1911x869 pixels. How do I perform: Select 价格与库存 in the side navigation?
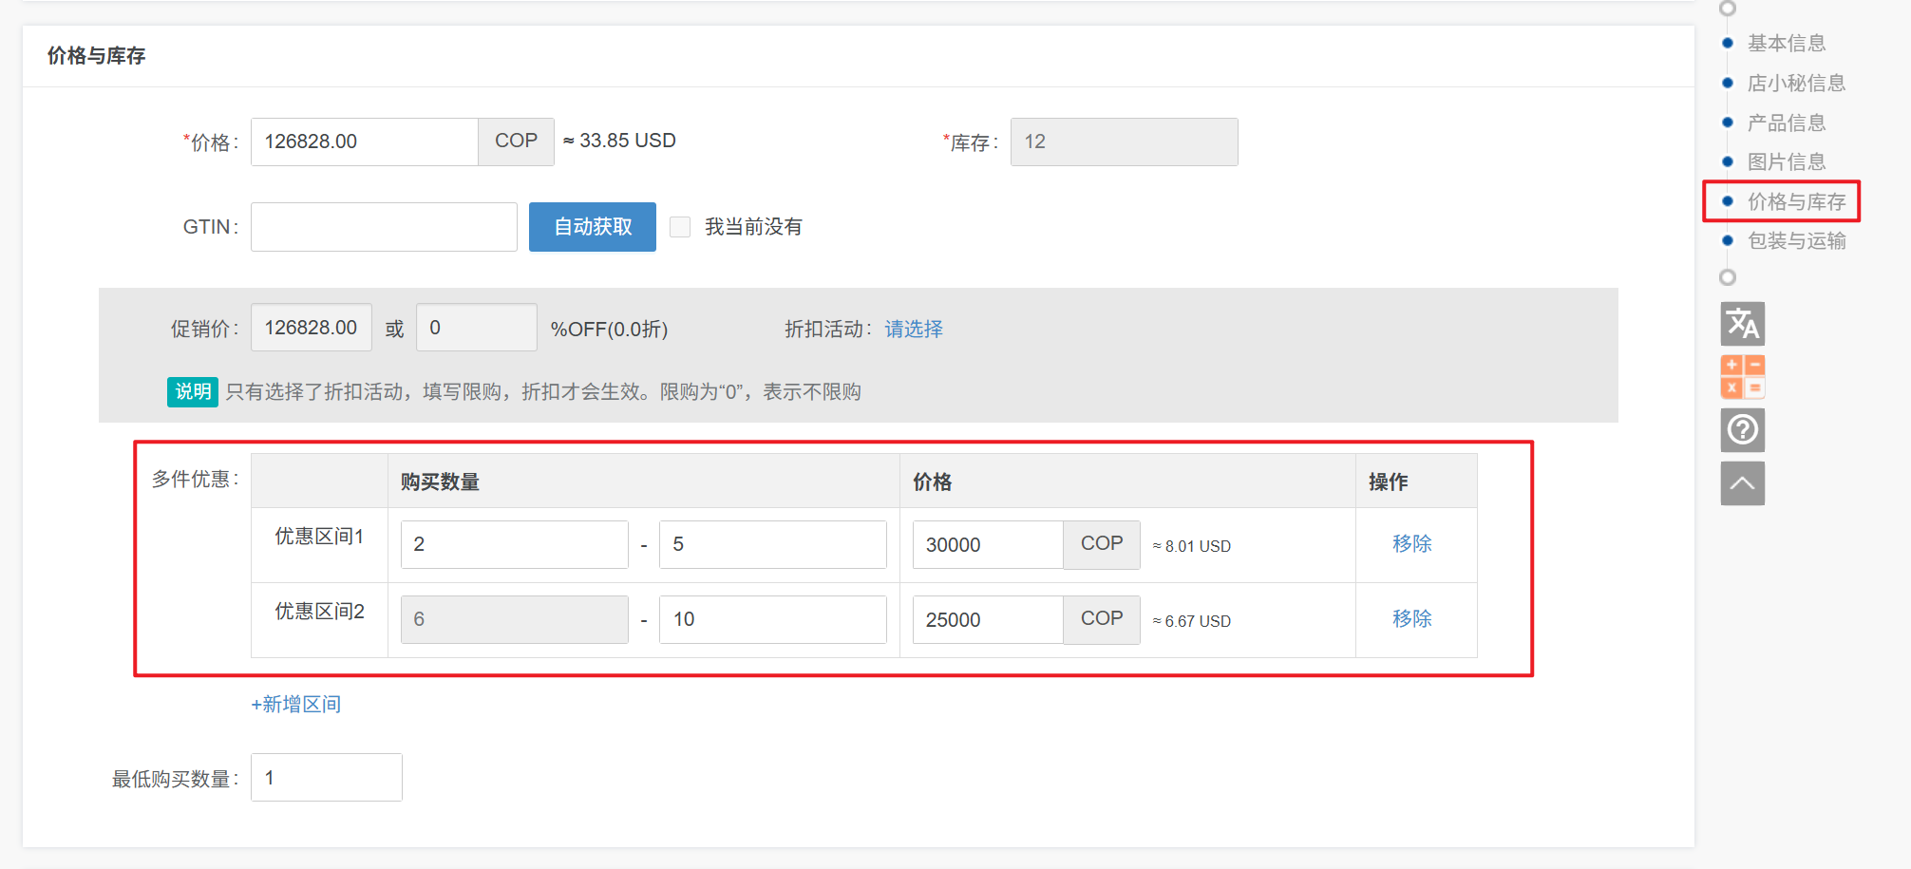[x=1795, y=201]
